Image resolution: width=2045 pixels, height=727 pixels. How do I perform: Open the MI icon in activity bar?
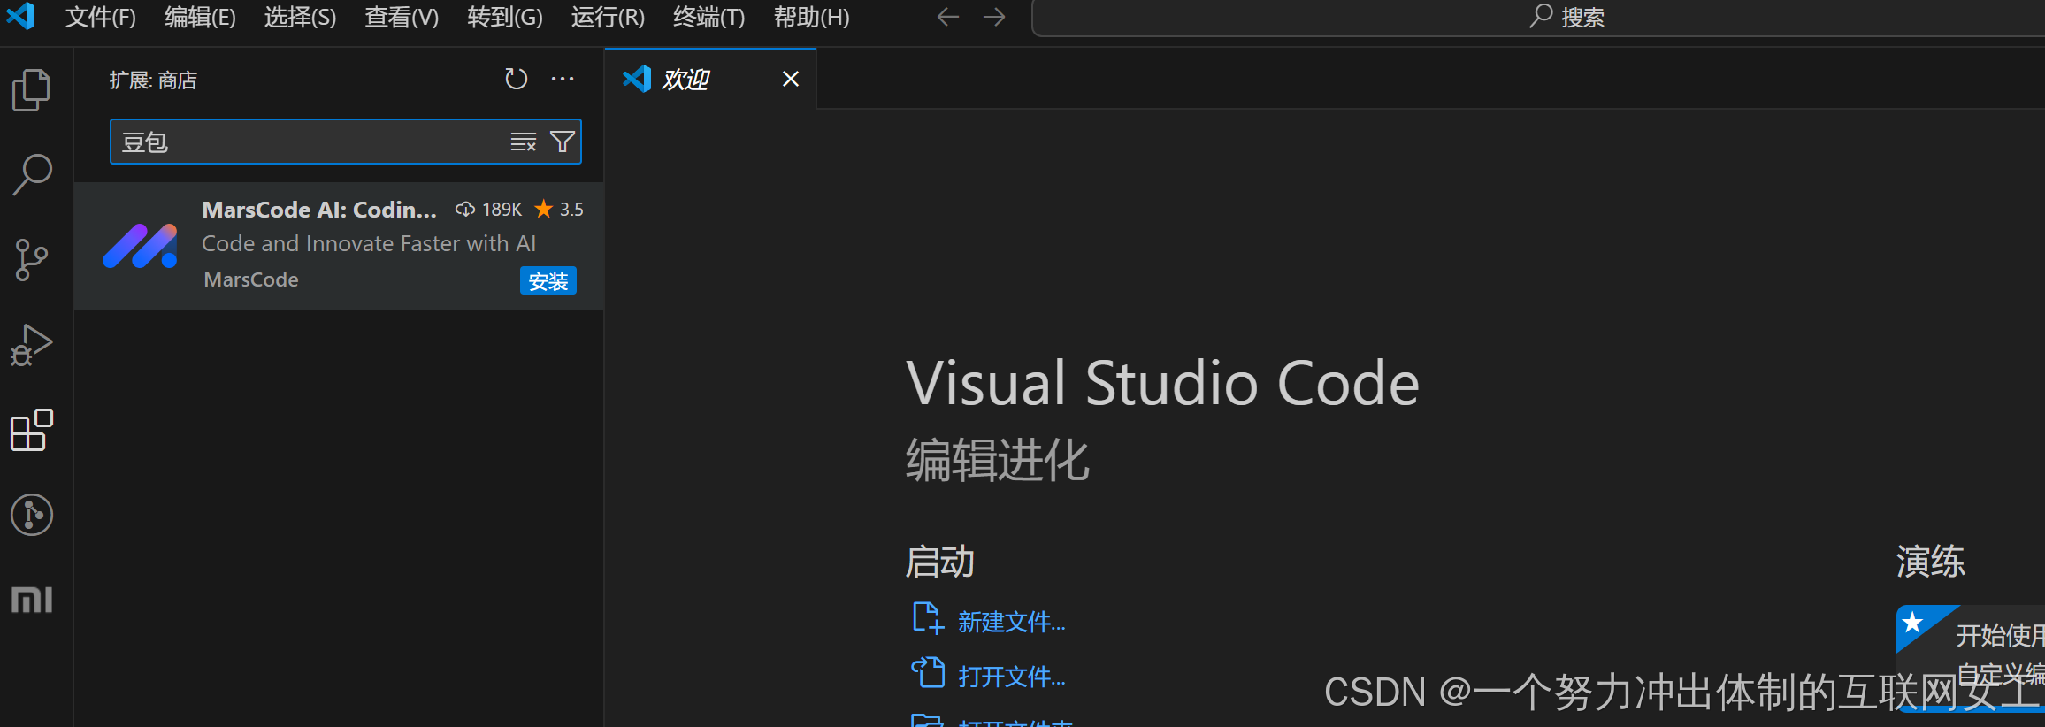coord(32,600)
